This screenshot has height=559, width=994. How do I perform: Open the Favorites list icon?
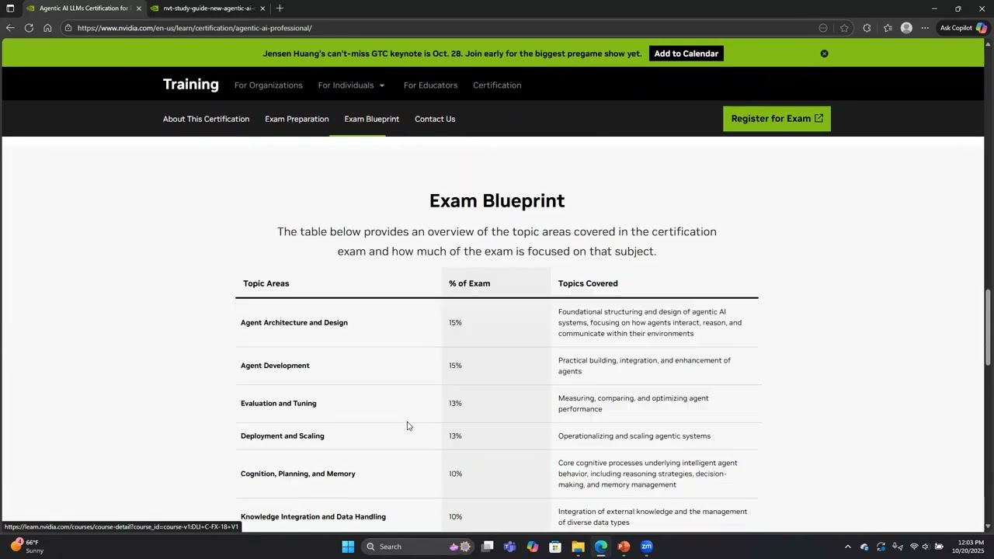[888, 28]
